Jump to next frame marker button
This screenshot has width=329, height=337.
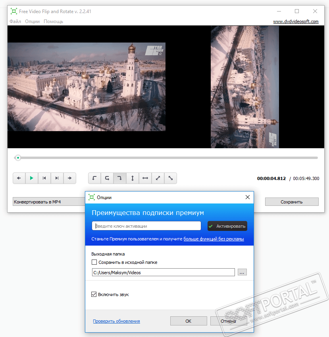coord(57,178)
